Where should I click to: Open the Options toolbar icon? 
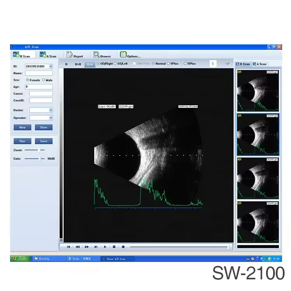point(123,55)
